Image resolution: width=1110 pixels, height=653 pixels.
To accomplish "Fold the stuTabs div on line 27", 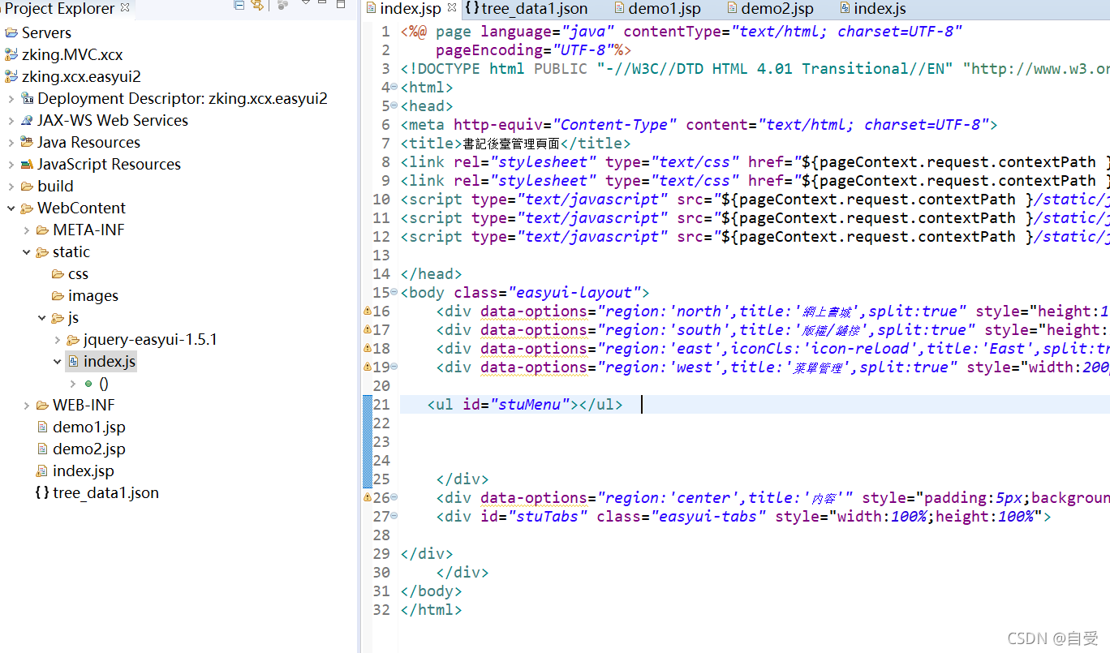I will 394,517.
